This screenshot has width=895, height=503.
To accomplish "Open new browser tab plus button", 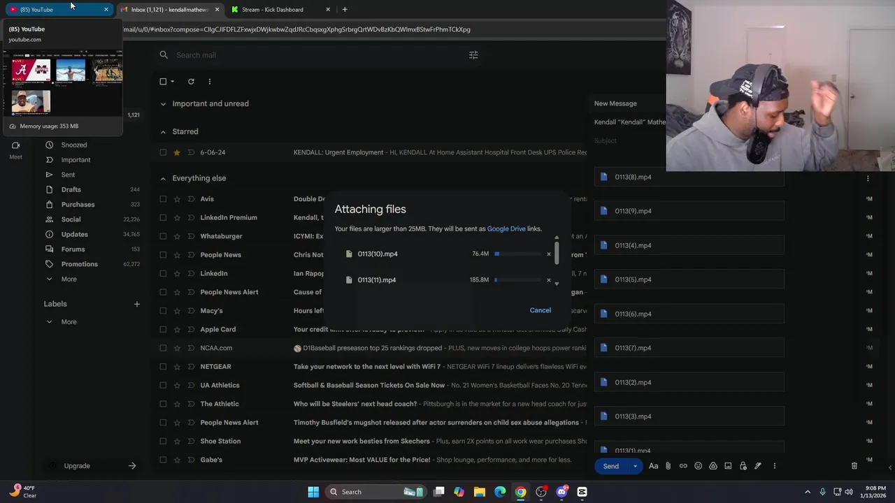I will pos(345,10).
